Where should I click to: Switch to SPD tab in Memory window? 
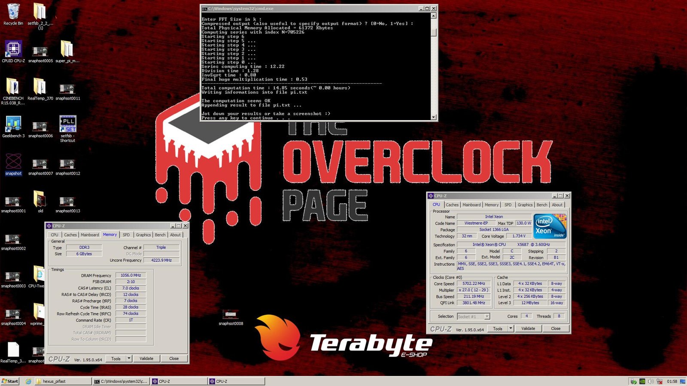click(x=126, y=235)
